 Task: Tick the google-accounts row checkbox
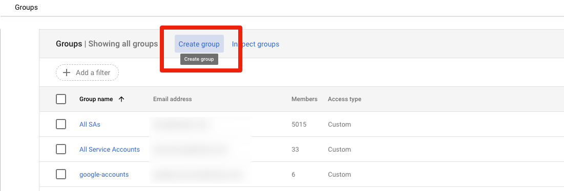[61, 175]
